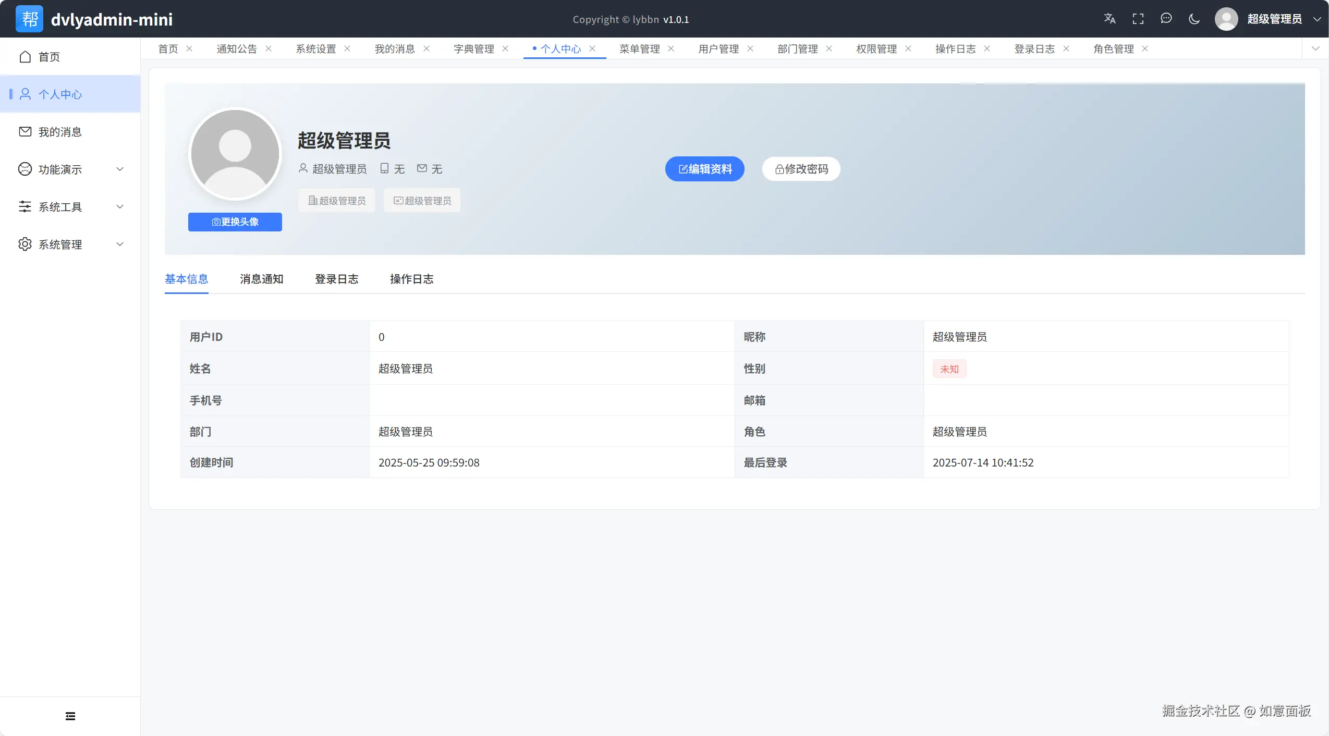Click the 更换头像 button below the avatar

click(x=235, y=222)
